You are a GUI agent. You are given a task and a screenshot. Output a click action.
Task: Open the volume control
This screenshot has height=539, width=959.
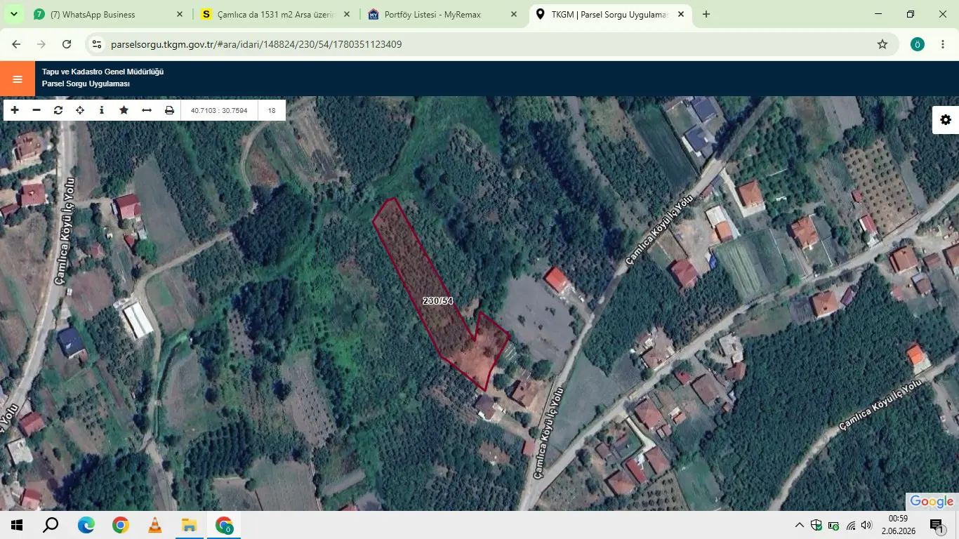[867, 525]
